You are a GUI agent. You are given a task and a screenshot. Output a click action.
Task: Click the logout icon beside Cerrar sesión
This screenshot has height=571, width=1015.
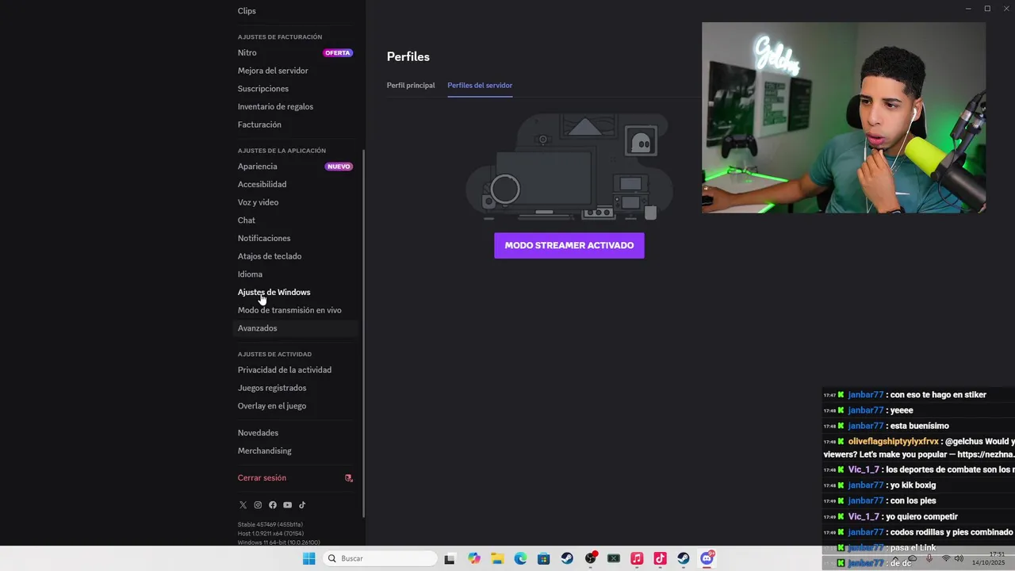tap(349, 478)
